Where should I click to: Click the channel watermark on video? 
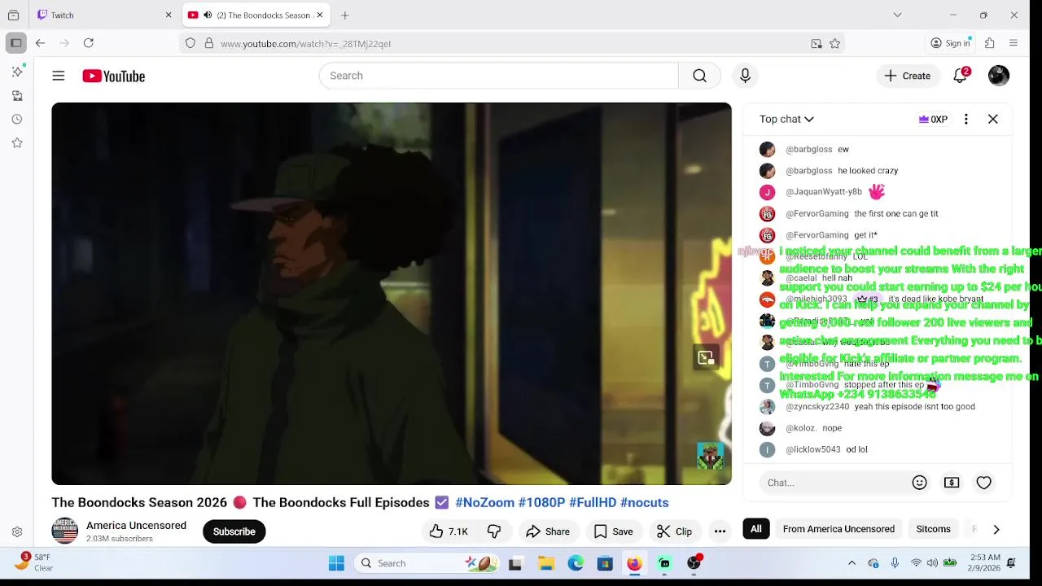point(710,456)
